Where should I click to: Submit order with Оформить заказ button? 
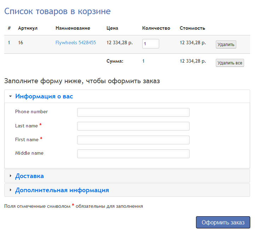(x=223, y=222)
